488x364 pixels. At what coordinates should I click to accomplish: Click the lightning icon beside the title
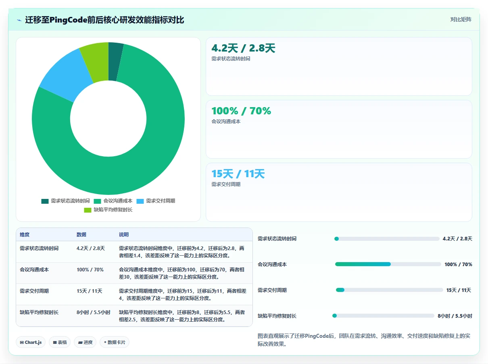pos(19,20)
